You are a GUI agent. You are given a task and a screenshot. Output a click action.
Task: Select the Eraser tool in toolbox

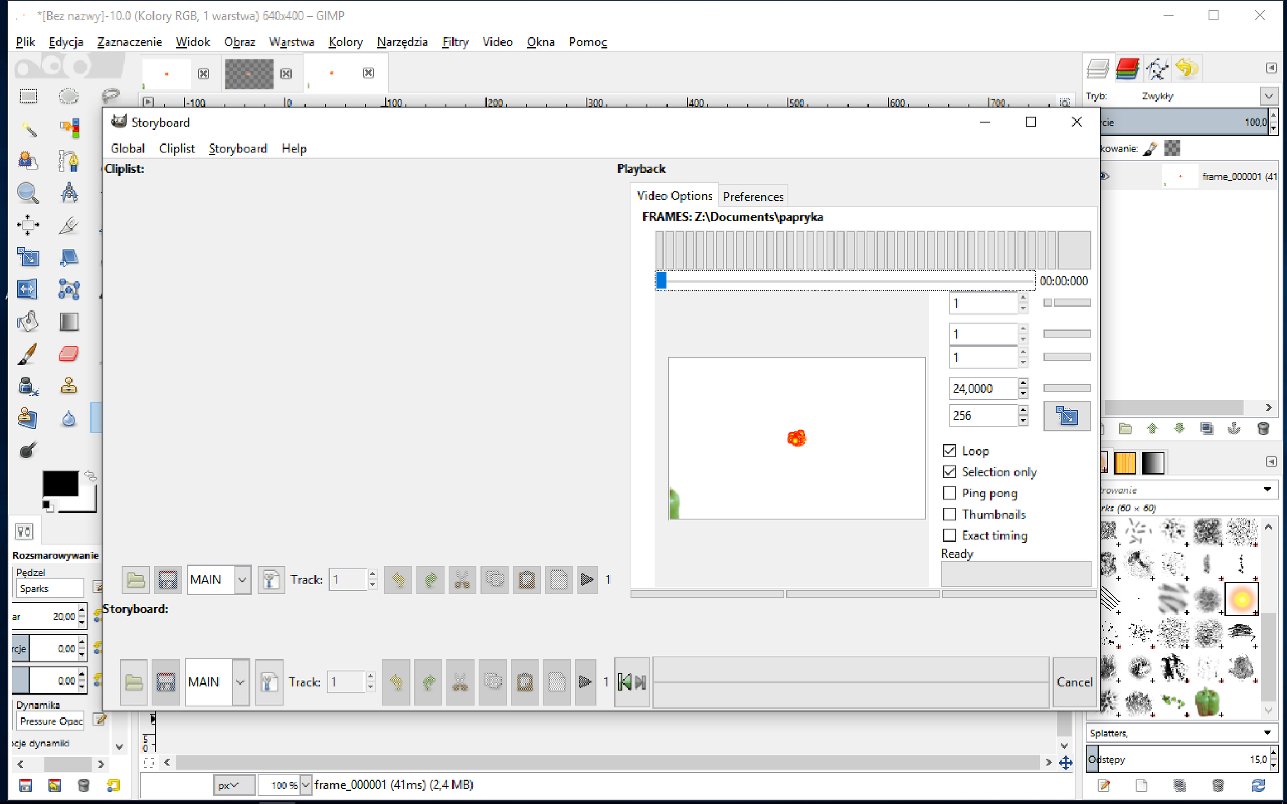tap(69, 354)
